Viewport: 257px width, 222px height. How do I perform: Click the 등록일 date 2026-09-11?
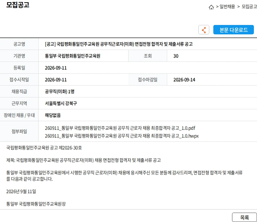tap(56, 68)
